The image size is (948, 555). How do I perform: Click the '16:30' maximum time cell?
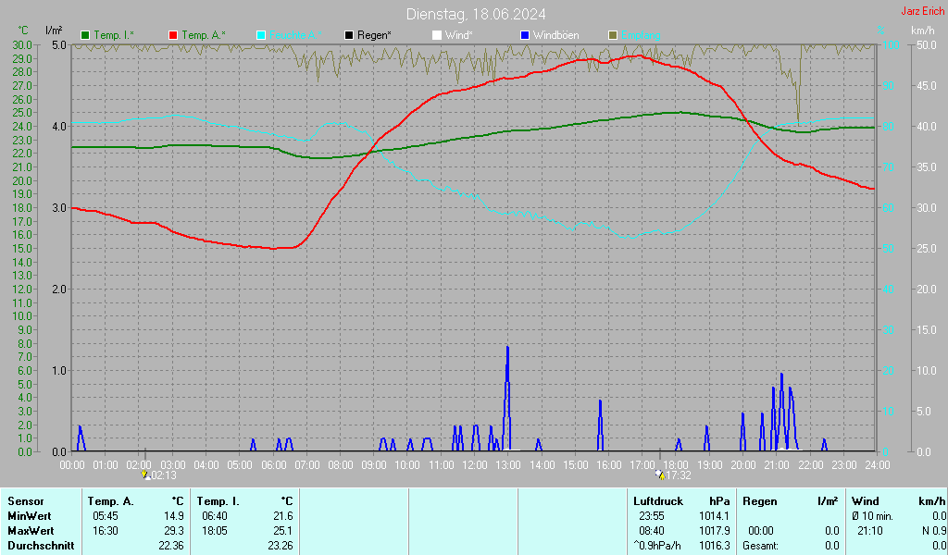click(x=106, y=531)
